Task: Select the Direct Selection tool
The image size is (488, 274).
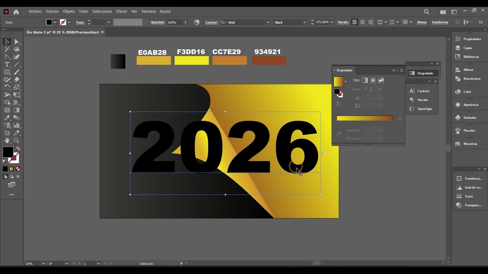Action: [16, 41]
